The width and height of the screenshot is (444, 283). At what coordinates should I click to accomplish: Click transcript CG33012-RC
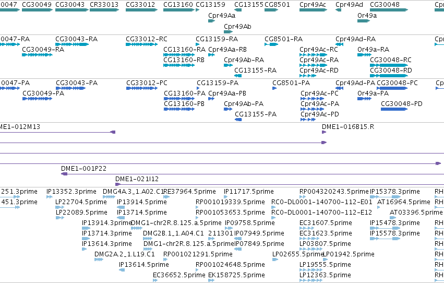pyautogui.click(x=141, y=44)
